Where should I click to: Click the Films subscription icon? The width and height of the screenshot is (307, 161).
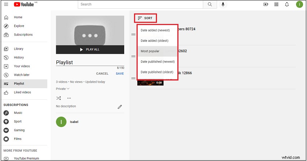click(x=6, y=139)
